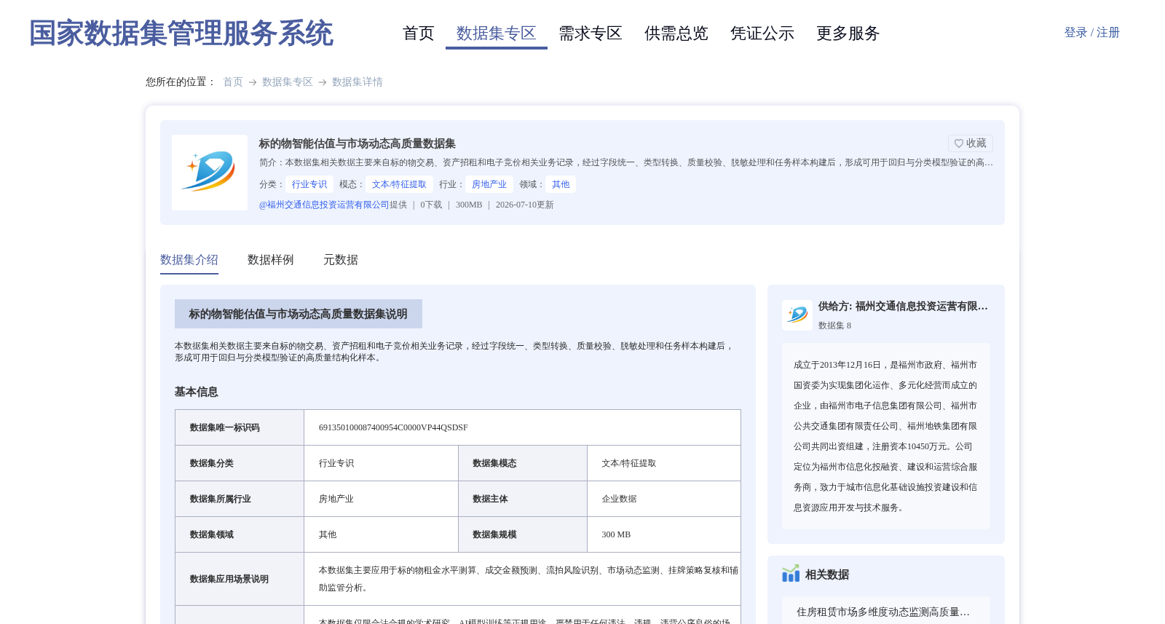Click the 行业专识 category tag

[309, 184]
